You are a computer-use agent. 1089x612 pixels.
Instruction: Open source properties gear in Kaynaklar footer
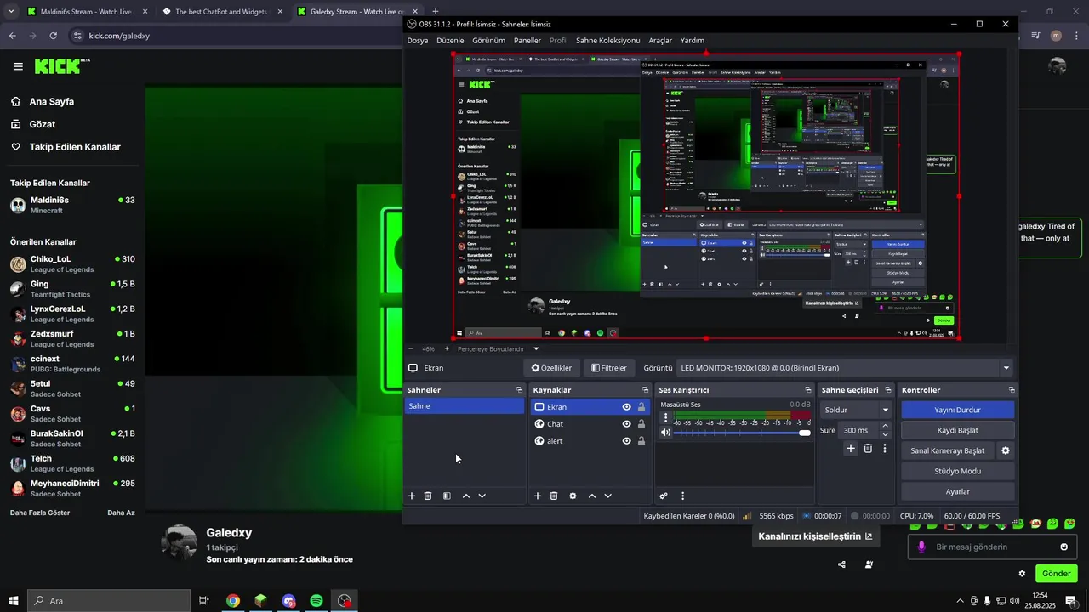click(573, 496)
